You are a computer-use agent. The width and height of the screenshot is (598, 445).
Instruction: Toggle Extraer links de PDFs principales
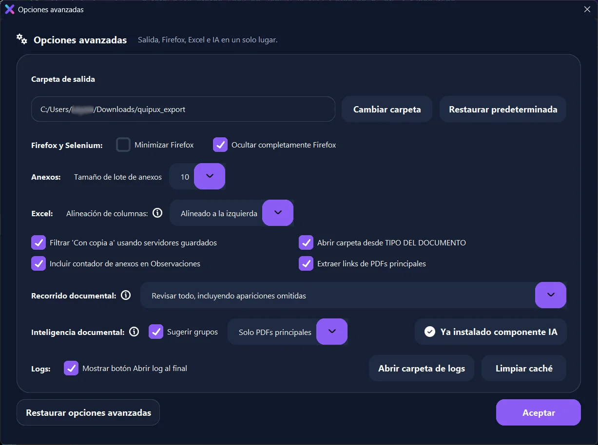pos(306,263)
